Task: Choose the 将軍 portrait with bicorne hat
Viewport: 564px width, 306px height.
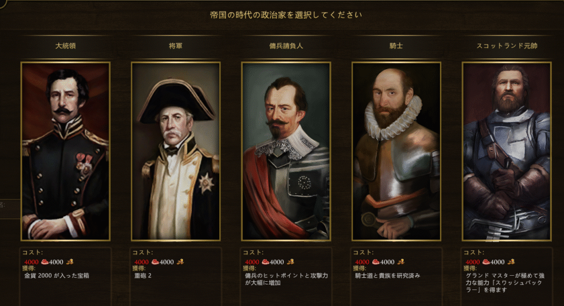Action: click(176, 151)
